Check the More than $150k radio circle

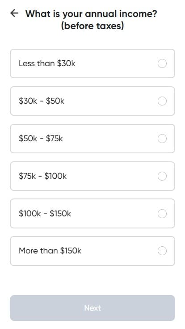pyautogui.click(x=162, y=251)
